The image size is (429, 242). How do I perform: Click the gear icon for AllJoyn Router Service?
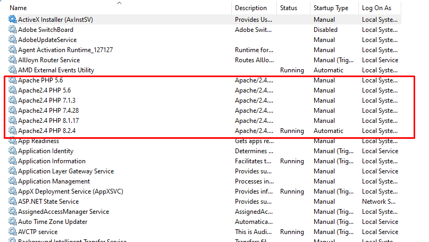point(13,60)
